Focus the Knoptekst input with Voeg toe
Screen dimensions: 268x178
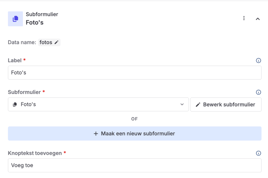[x=135, y=165]
